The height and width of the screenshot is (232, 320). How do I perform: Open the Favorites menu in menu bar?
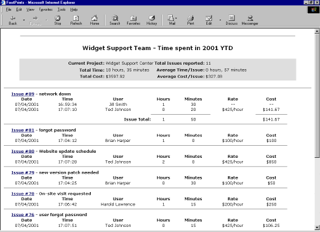point(46,10)
